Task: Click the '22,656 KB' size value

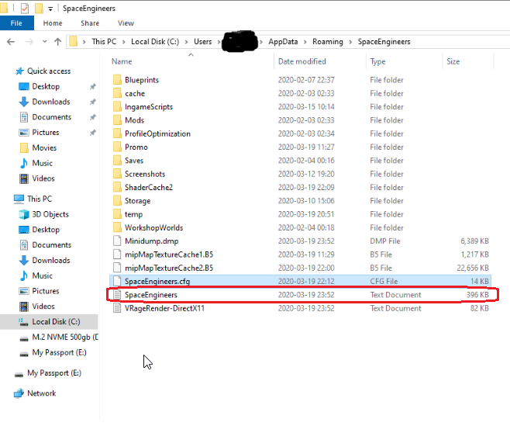Action: pos(473,268)
